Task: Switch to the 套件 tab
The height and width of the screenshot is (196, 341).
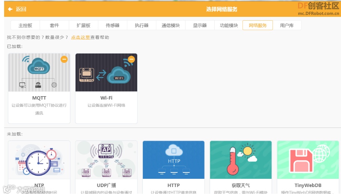Action: pos(54,25)
